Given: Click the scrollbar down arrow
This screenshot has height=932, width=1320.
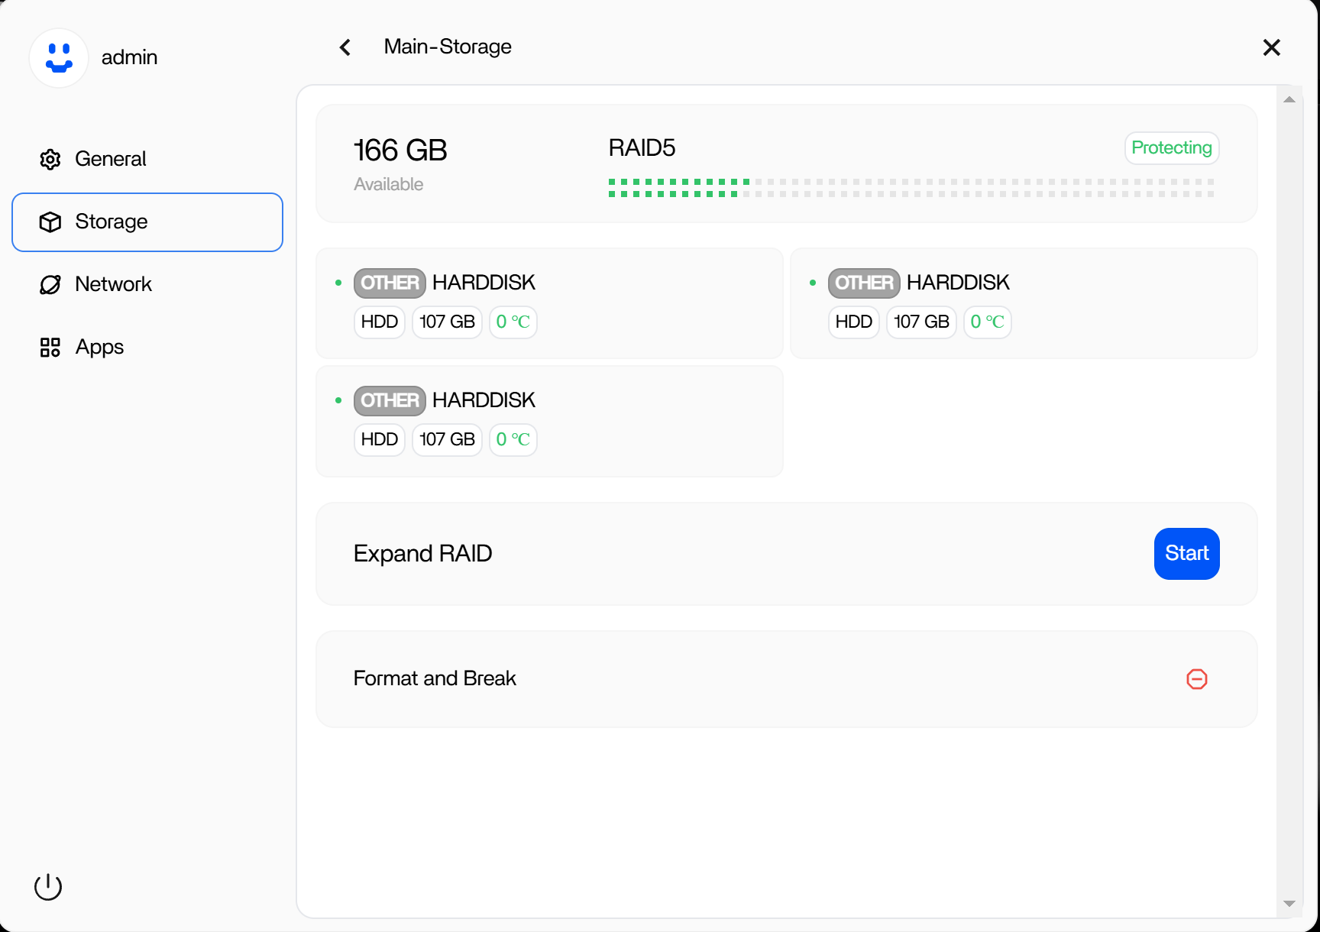Looking at the screenshot, I should pos(1289,904).
